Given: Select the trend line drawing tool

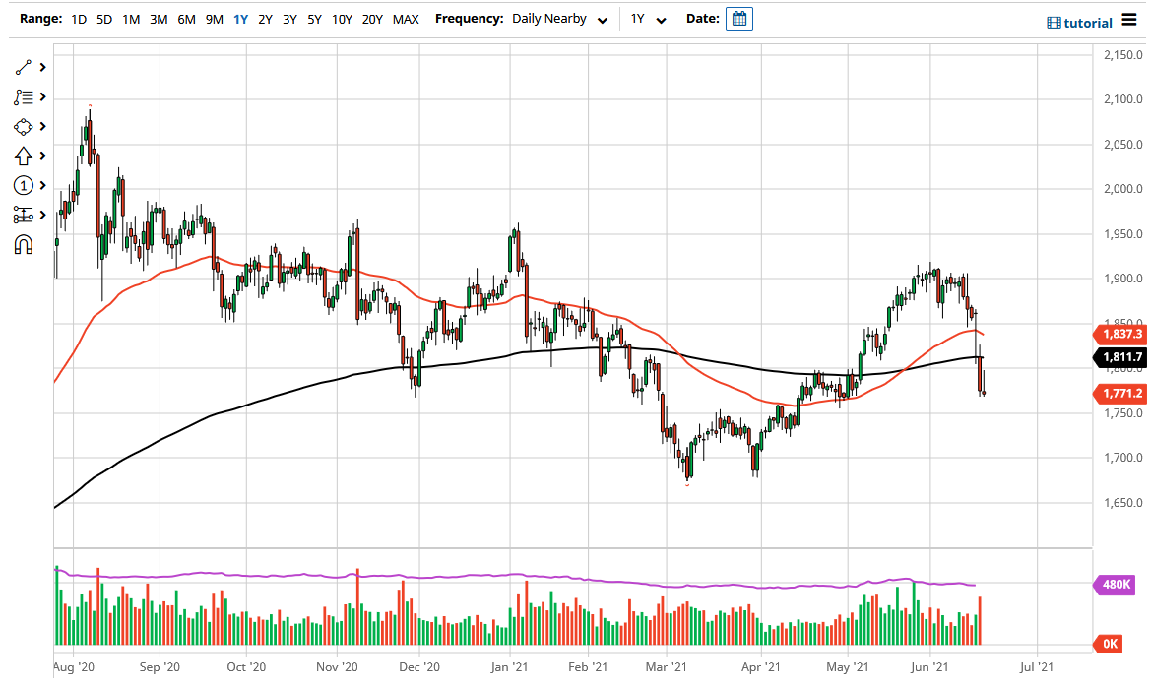Looking at the screenshot, I should [x=24, y=68].
